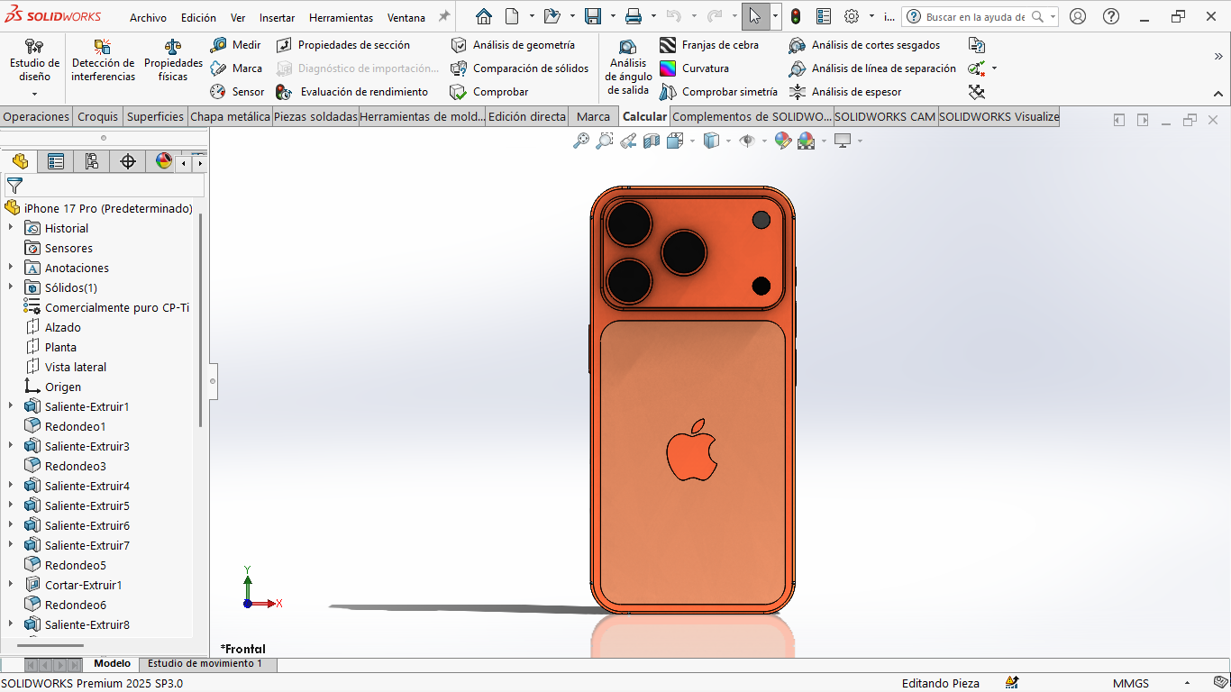
Task: Click the Home icon in toolbar
Action: point(484,16)
